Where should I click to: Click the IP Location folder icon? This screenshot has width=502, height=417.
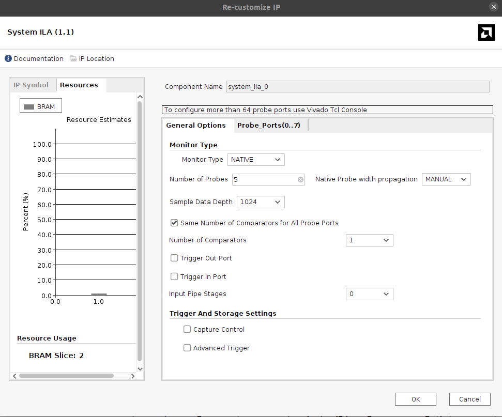pyautogui.click(x=73, y=58)
